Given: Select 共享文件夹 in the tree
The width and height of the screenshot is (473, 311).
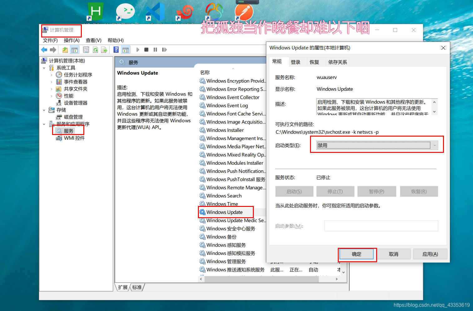Looking at the screenshot, I should pos(76,89).
